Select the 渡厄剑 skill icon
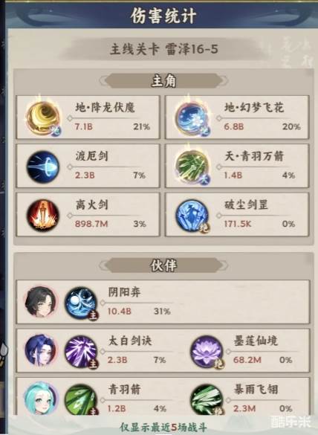Image resolution: width=318 pixels, height=435 pixels. 43,167
